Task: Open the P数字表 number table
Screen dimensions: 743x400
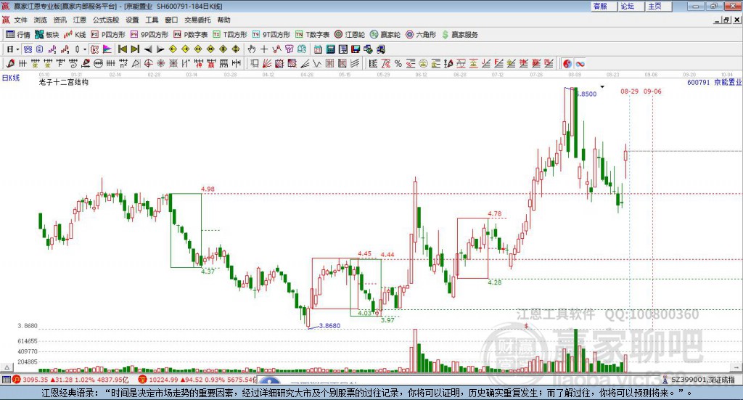Action: click(191, 35)
